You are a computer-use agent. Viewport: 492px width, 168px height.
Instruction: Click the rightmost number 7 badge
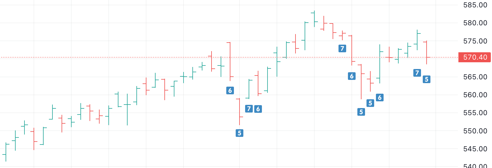417,73
